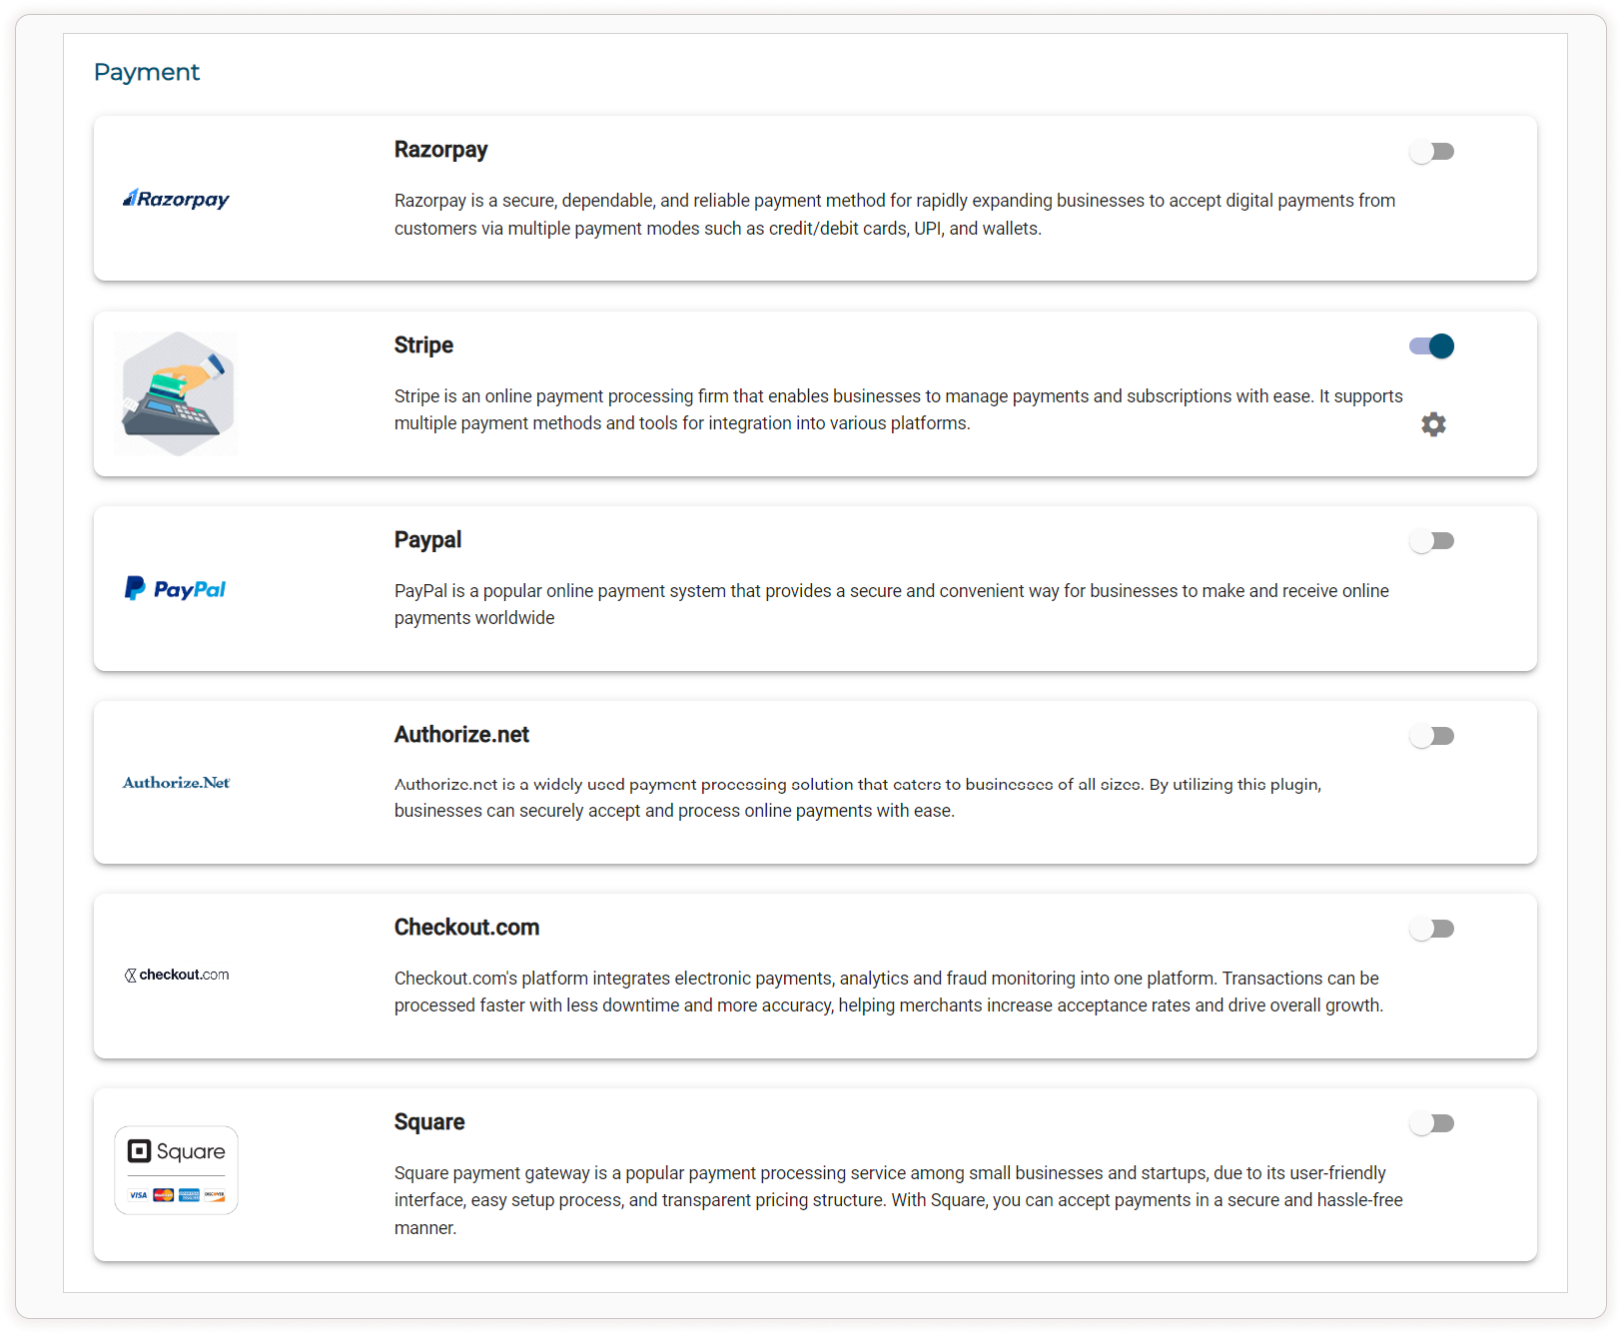
Task: Click the Paypal heading text
Action: (x=427, y=540)
